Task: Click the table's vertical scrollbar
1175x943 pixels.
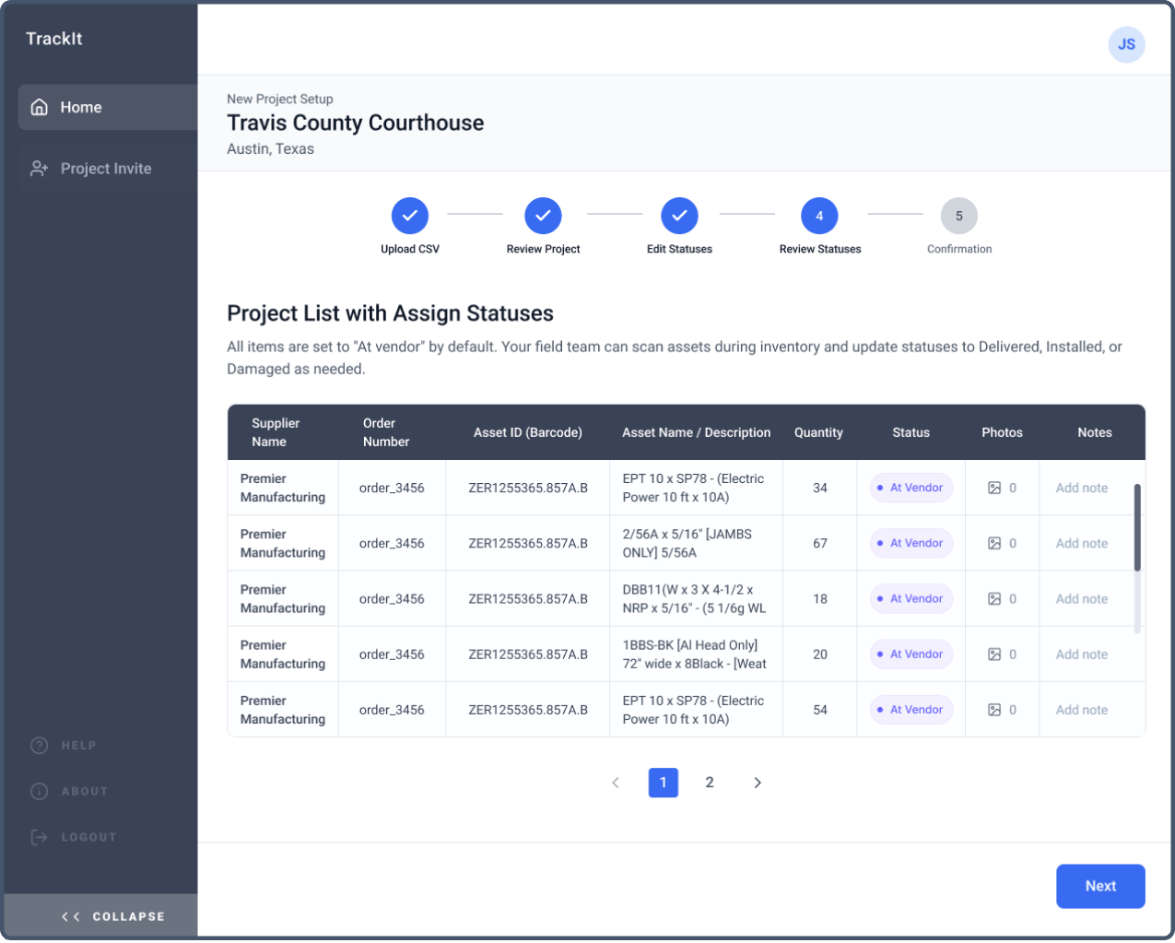Action: [x=1137, y=527]
